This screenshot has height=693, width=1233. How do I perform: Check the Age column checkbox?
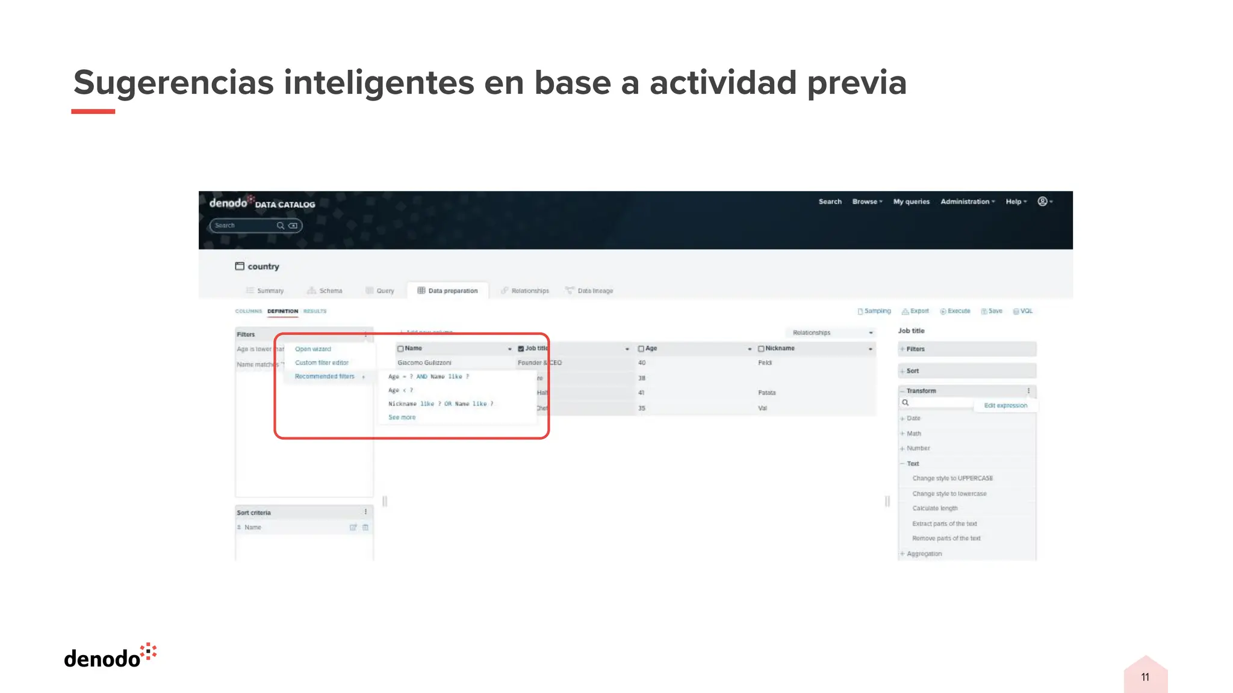pos(641,349)
